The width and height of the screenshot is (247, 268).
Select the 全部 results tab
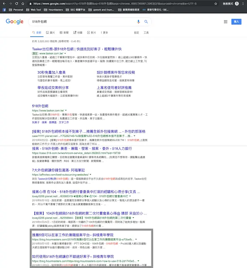tap(37, 33)
